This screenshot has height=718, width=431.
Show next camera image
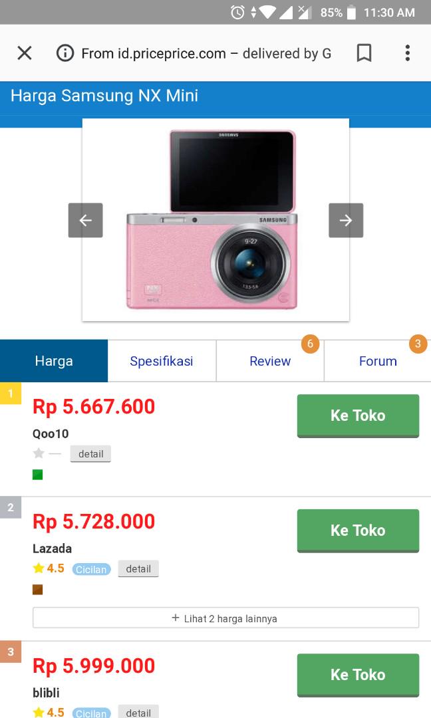[346, 220]
